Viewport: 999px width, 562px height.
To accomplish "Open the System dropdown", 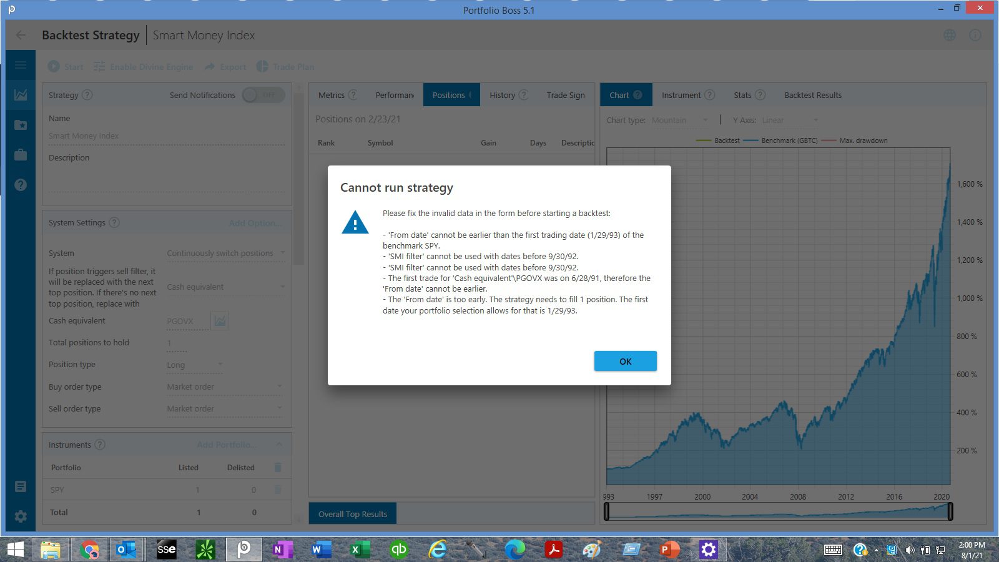I will (226, 253).
